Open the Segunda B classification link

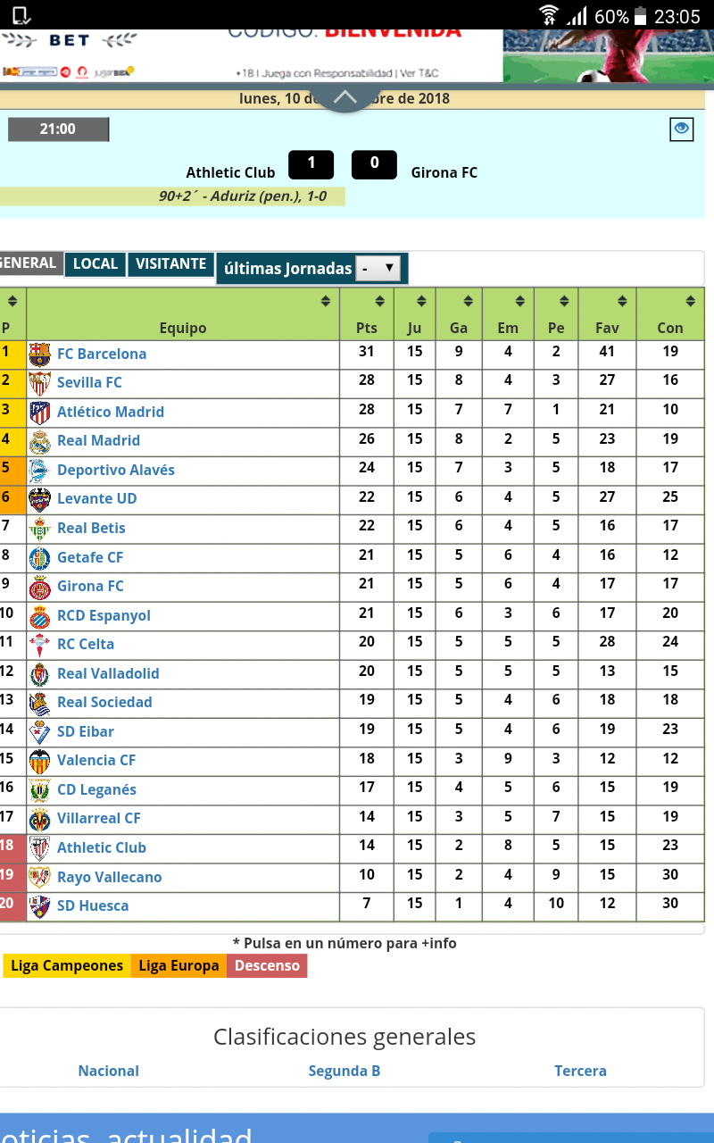pyautogui.click(x=344, y=1071)
